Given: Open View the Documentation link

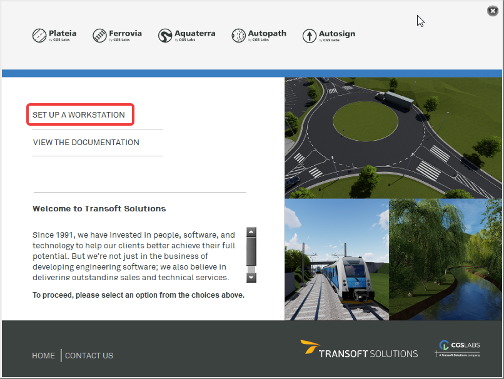Looking at the screenshot, I should 86,143.
